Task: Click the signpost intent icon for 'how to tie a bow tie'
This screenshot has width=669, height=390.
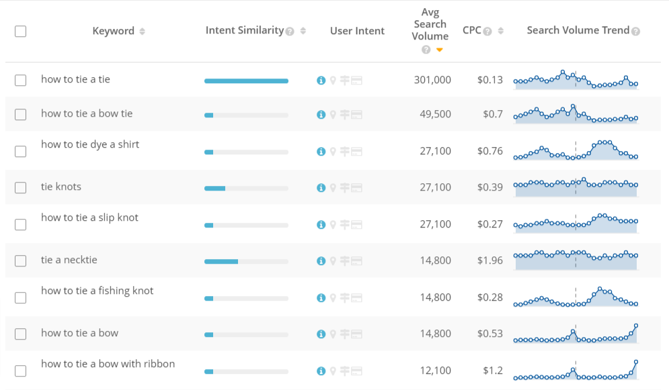Action: click(x=344, y=115)
